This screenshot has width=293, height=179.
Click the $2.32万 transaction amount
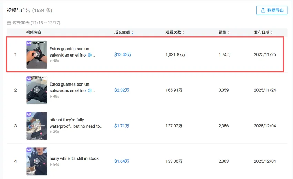[122, 90]
